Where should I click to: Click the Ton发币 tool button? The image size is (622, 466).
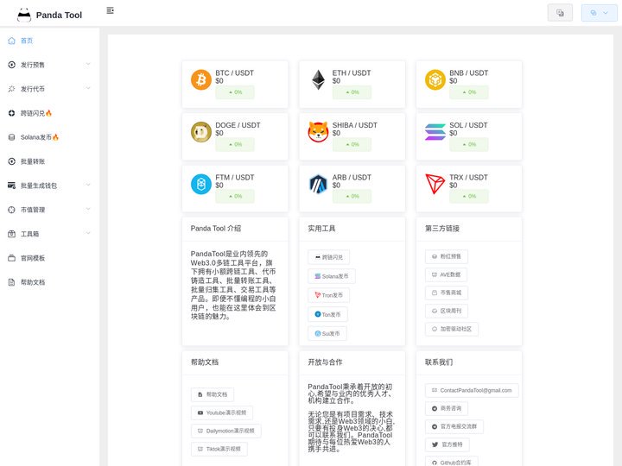(327, 314)
